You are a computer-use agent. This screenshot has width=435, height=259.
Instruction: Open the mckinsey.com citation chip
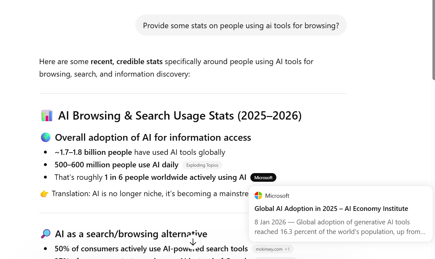269,249
